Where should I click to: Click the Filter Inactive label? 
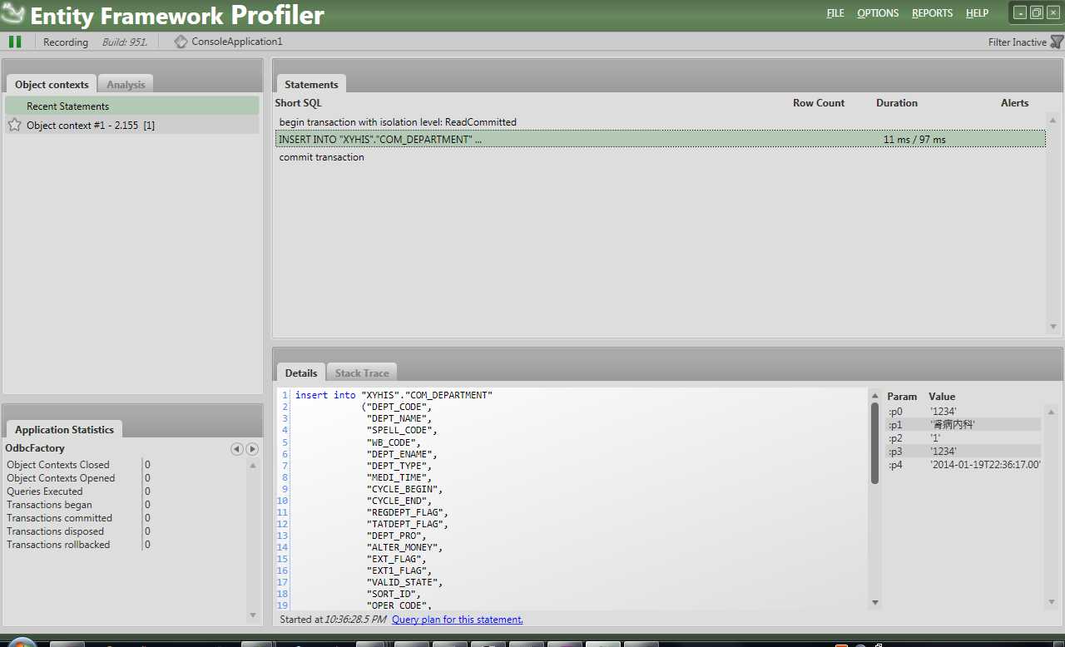tap(1018, 42)
